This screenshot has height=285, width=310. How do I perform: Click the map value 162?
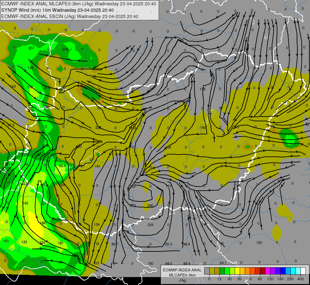(26, 203)
